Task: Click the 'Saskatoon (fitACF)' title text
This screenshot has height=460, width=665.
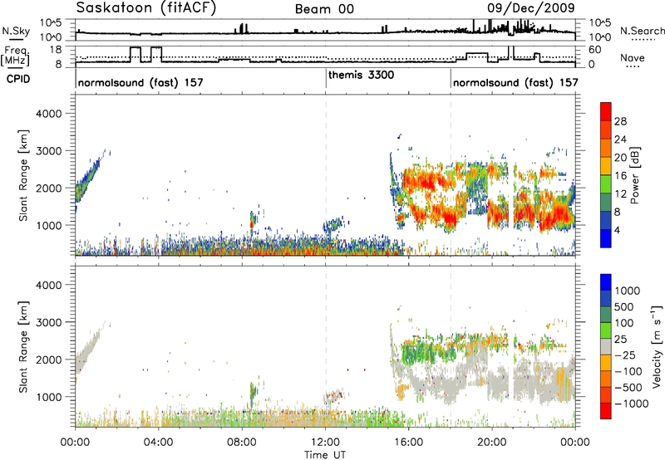Action: click(146, 7)
